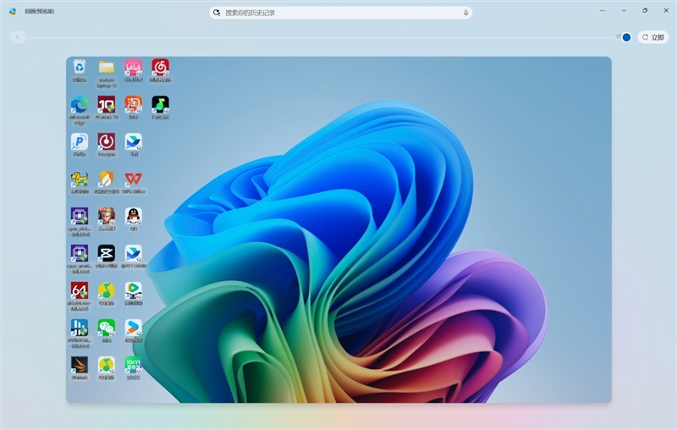Click the 立即 refresh button

coord(652,37)
